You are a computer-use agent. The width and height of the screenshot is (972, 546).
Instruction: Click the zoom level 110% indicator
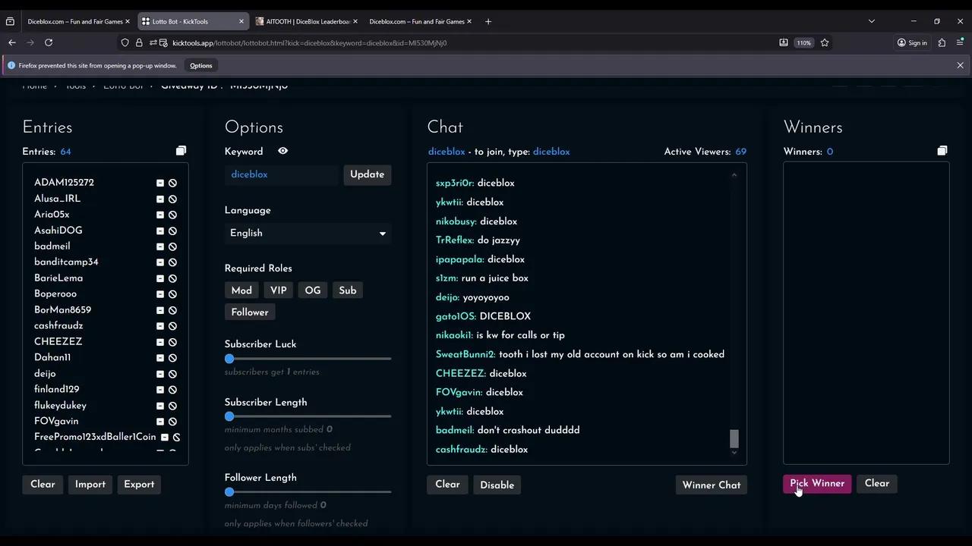804,42
